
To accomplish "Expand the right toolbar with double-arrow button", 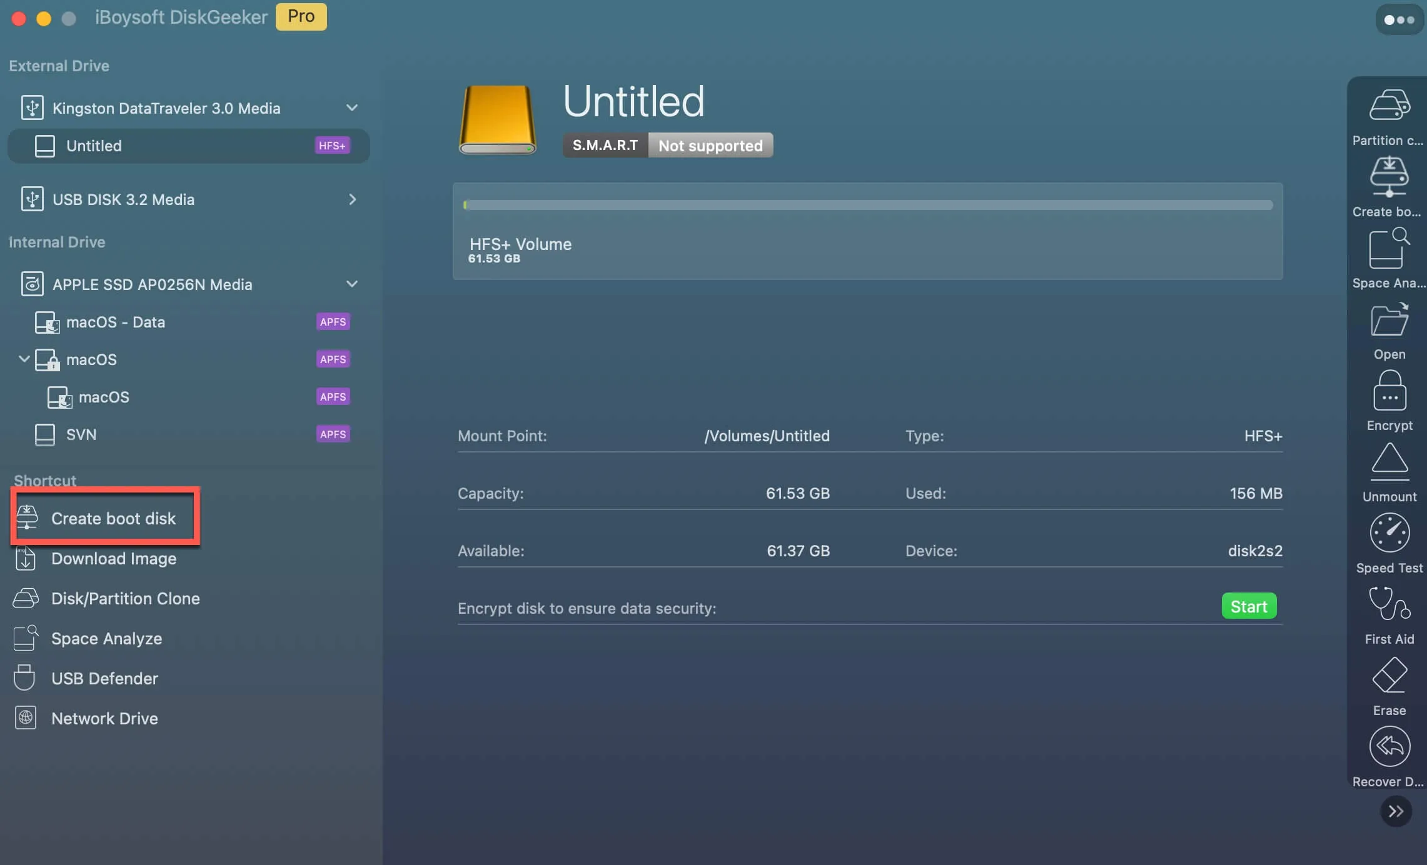I will (1395, 811).
